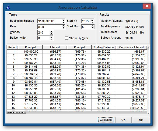The width and height of the screenshot is (158, 131).
Task: Decrease Beginning Balance with the down arrow
Action: (63, 22)
